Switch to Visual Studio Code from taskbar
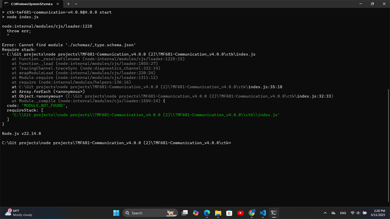 (263, 213)
